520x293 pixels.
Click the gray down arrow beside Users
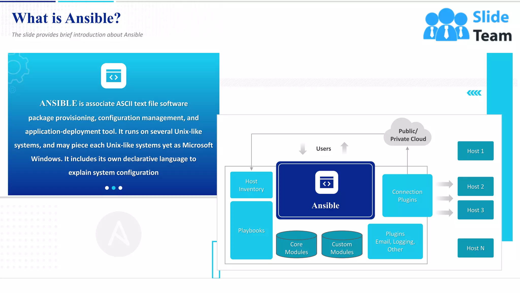(303, 149)
